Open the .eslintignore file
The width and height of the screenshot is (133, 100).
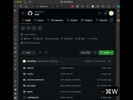click(33, 97)
